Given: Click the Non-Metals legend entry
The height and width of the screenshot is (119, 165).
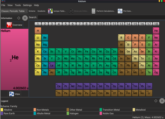Looking at the screenshot, I should coord(50,110).
